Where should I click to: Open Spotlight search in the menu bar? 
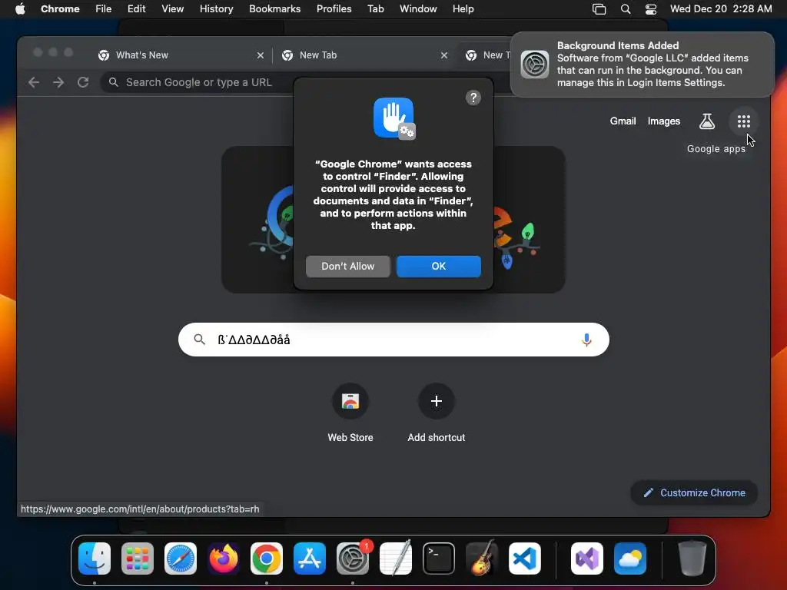click(626, 8)
